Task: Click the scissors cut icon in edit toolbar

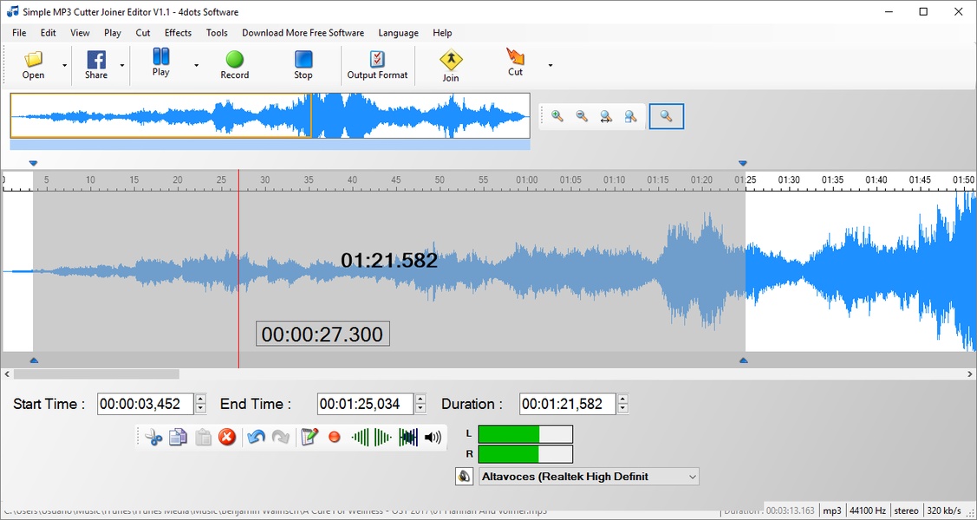Action: (154, 438)
